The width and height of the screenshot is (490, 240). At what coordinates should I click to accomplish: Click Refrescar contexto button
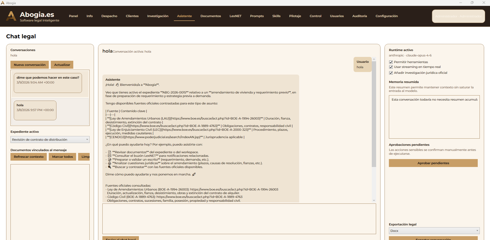(x=29, y=157)
